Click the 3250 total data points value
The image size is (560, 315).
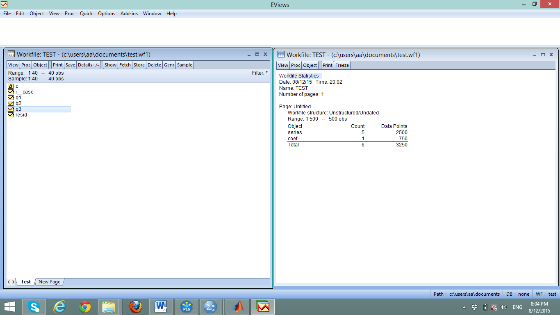[x=401, y=145]
